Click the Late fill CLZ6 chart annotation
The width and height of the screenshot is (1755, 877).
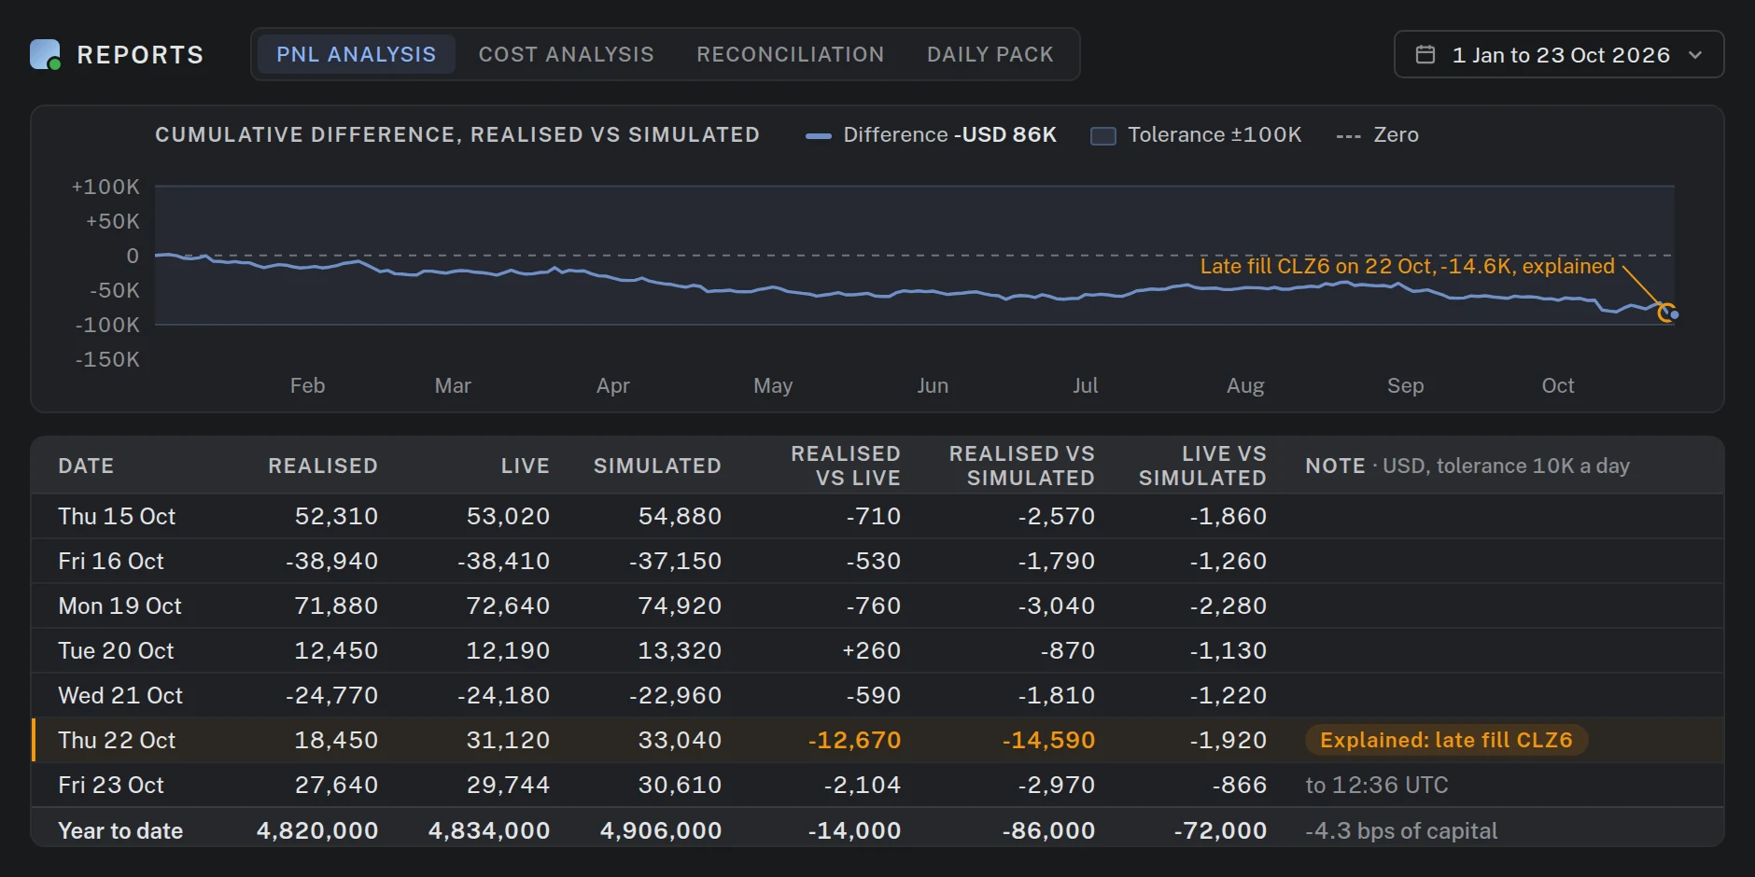[x=1407, y=266]
